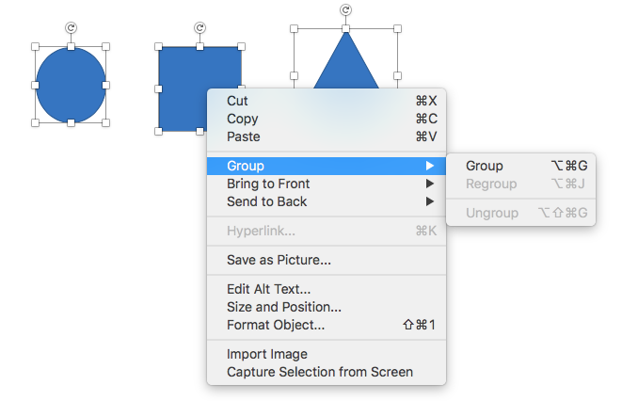
Task: Click the circle's top-left resize handle
Action: click(35, 46)
